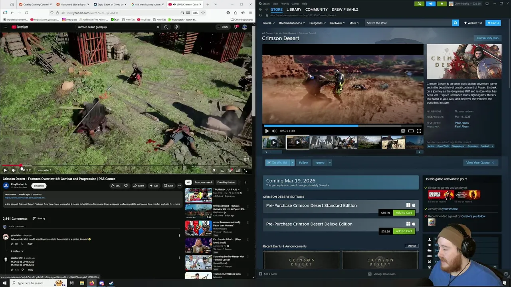Mute the Steam trailer audio
The width and height of the screenshot is (511, 287).
[274, 131]
